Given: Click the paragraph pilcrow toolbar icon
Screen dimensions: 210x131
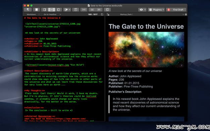Looking at the screenshot, I should [28, 10].
